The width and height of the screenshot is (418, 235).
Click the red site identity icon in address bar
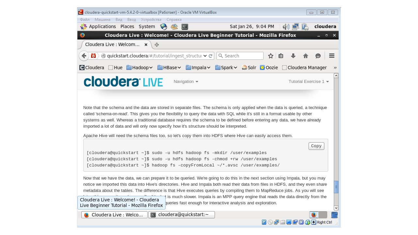pyautogui.click(x=93, y=56)
